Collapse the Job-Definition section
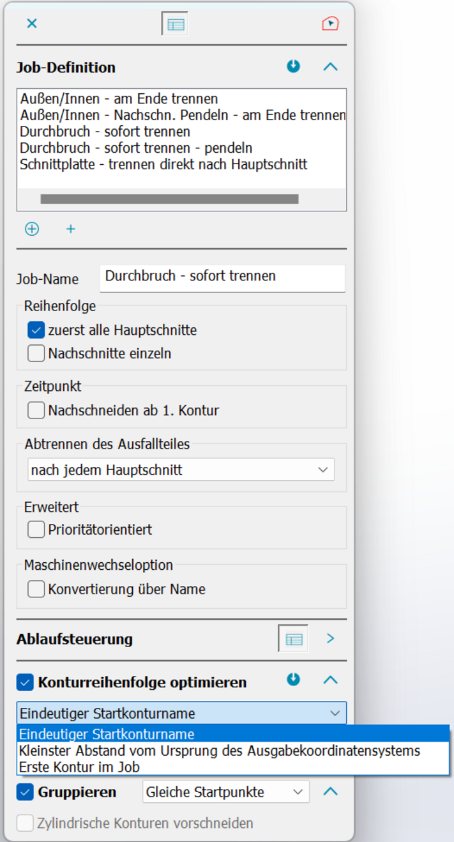 (330, 66)
